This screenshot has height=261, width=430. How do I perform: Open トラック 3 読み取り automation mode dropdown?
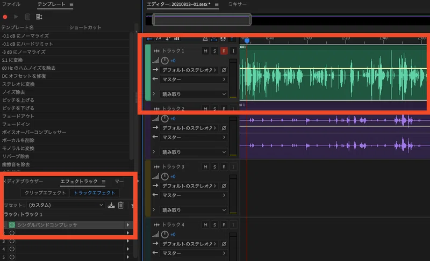193,210
